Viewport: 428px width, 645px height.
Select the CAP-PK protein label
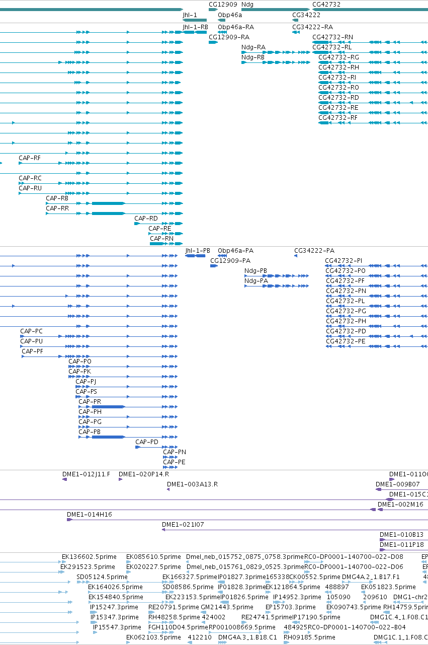point(80,372)
